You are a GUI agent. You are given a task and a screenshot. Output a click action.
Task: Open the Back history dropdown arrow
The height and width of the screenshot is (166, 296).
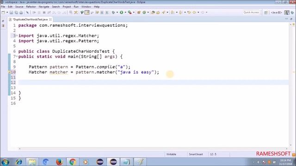tap(198, 12)
